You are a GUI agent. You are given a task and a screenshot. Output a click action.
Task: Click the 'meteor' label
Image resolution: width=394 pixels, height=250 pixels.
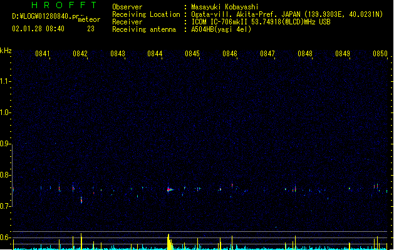(x=89, y=19)
